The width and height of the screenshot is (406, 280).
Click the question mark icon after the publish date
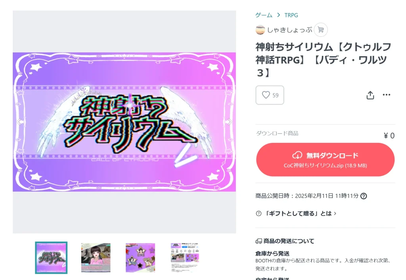tap(364, 196)
